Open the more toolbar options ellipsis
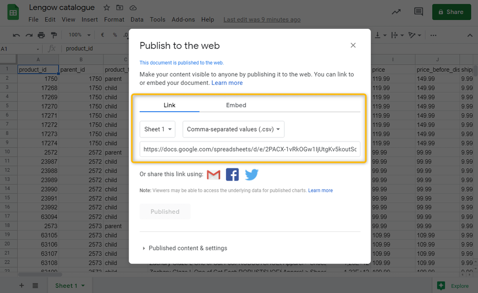This screenshot has width=478, height=293. (x=433, y=35)
